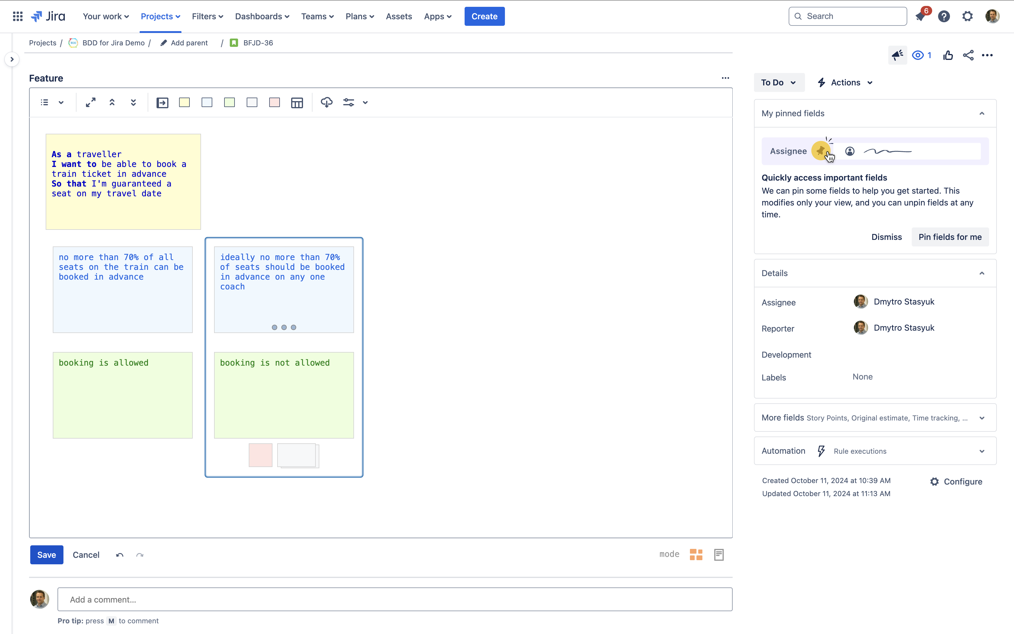Open the profile avatar menu
The width and height of the screenshot is (1014, 634).
pyautogui.click(x=992, y=16)
